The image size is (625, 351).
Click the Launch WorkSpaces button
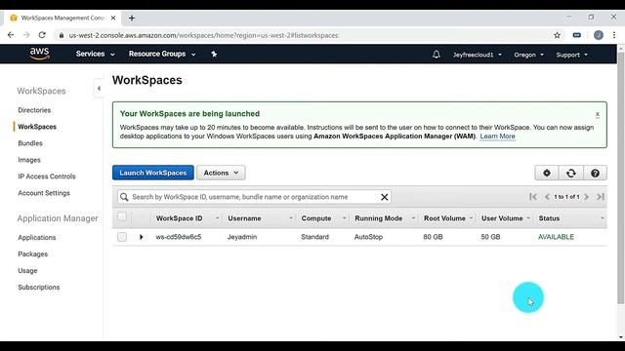[153, 173]
